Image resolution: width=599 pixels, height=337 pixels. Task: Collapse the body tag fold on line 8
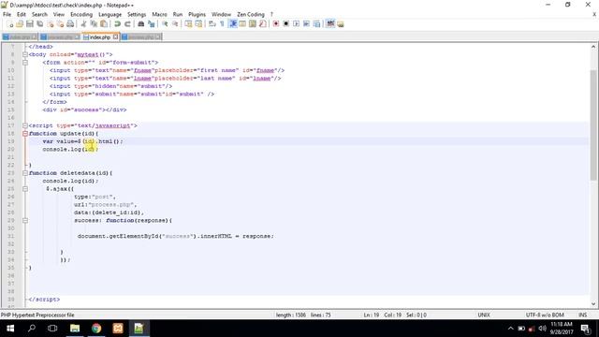pyautogui.click(x=25, y=54)
